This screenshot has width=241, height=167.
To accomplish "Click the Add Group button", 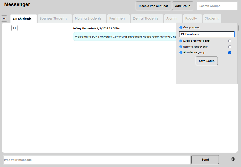I will coord(183,6).
